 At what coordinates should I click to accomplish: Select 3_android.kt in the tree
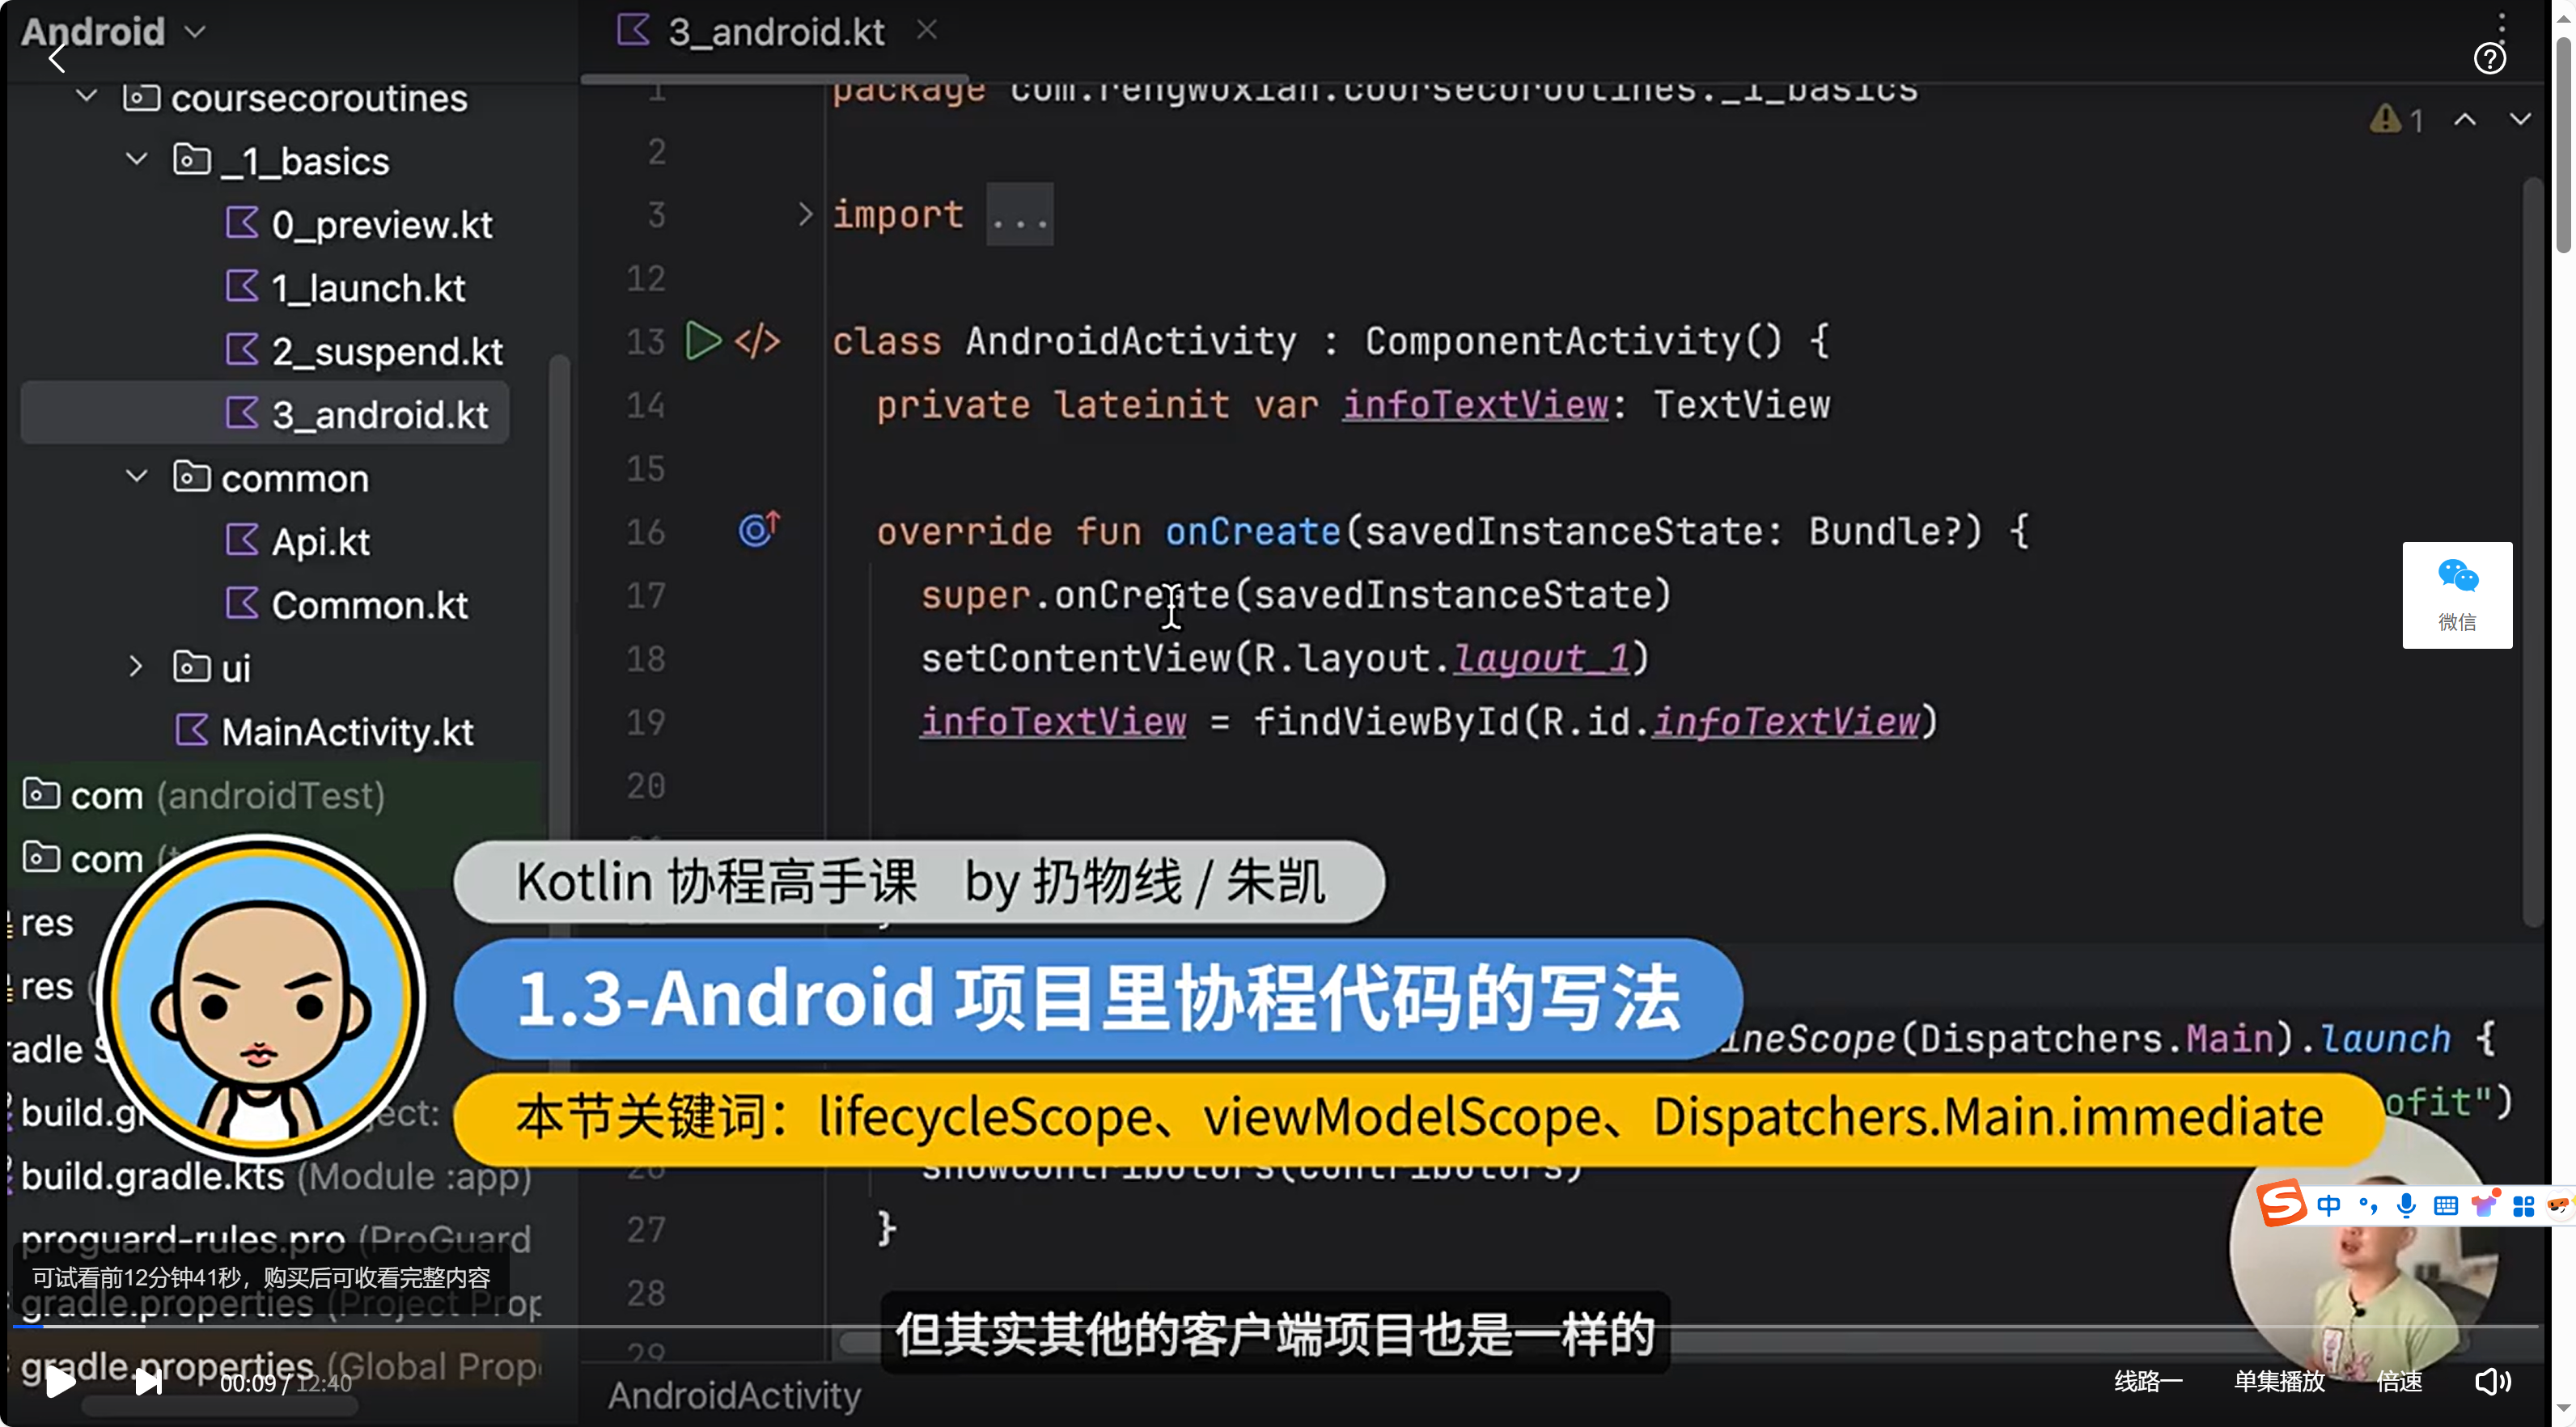(265, 413)
